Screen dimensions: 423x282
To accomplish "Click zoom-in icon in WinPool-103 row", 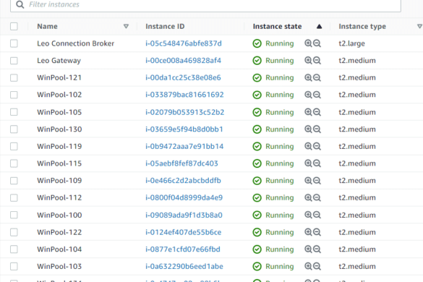I will click(308, 266).
